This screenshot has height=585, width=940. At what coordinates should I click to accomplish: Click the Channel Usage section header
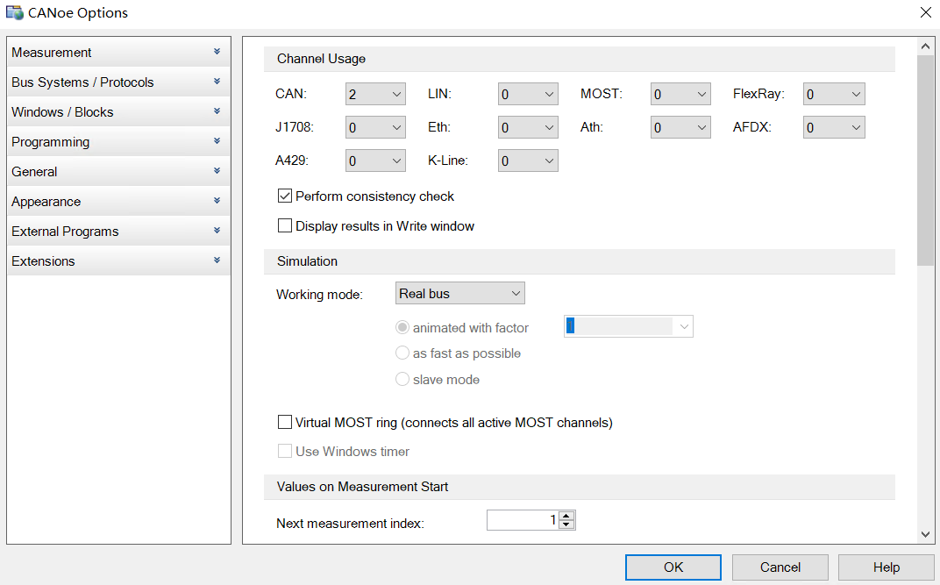pos(579,59)
